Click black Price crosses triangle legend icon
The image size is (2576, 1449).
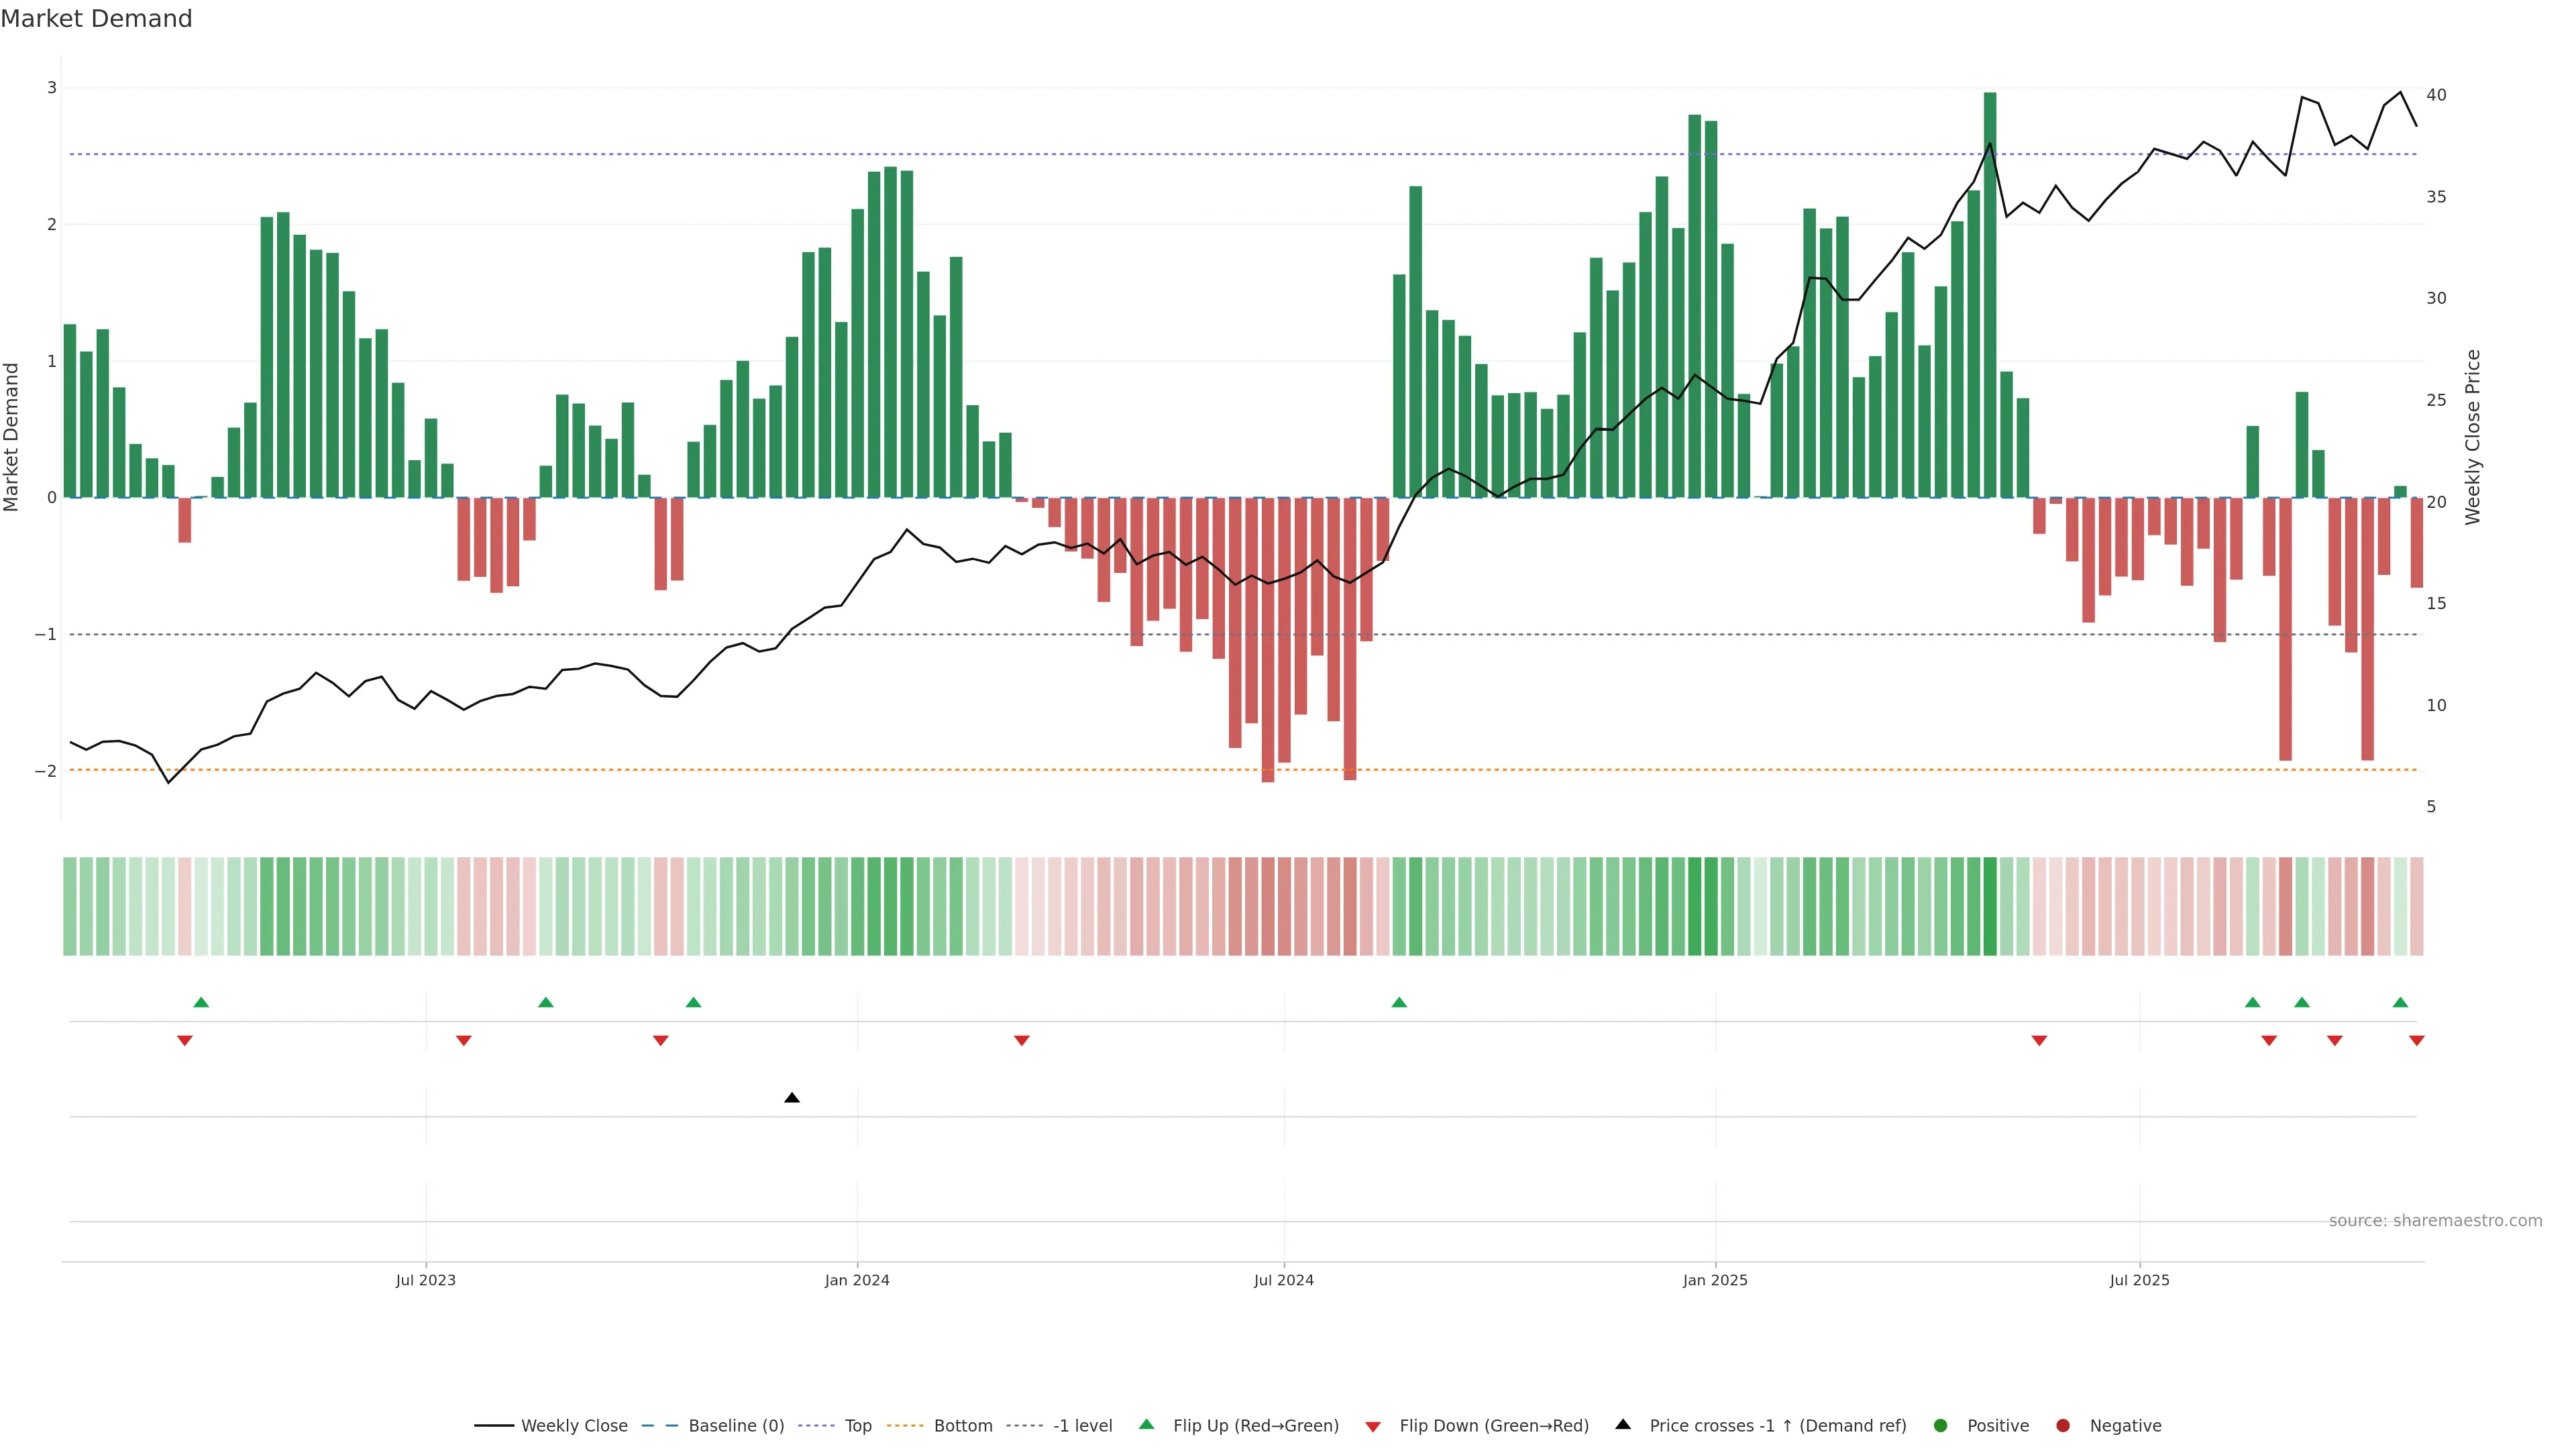click(1623, 1424)
